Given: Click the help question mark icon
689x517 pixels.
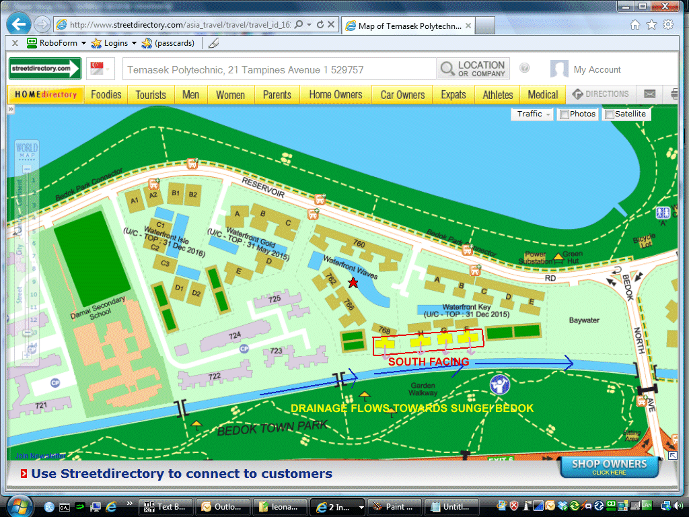Looking at the screenshot, I should [x=524, y=68].
